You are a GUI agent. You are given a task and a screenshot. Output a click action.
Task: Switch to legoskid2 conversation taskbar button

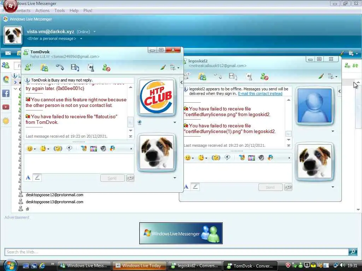(195, 266)
